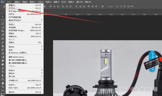Select the Eraser tool

pos(3,53)
